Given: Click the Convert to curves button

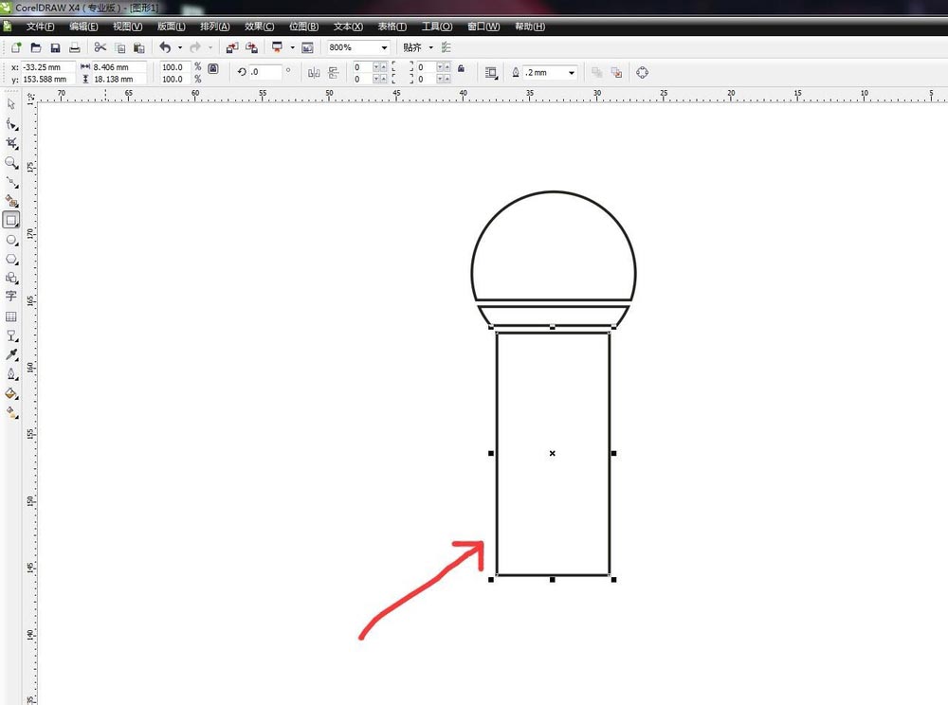Looking at the screenshot, I should click(642, 73).
